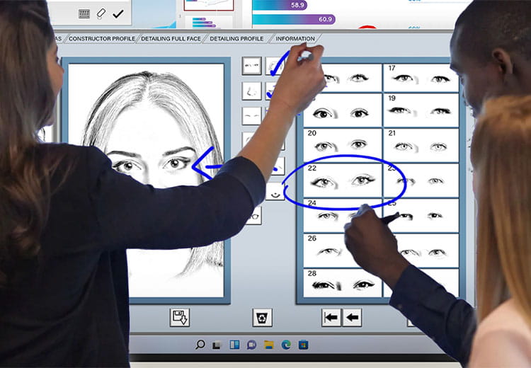The width and height of the screenshot is (531, 368).
Task: Select the eyebrows feature category icon
Action: tap(251, 116)
